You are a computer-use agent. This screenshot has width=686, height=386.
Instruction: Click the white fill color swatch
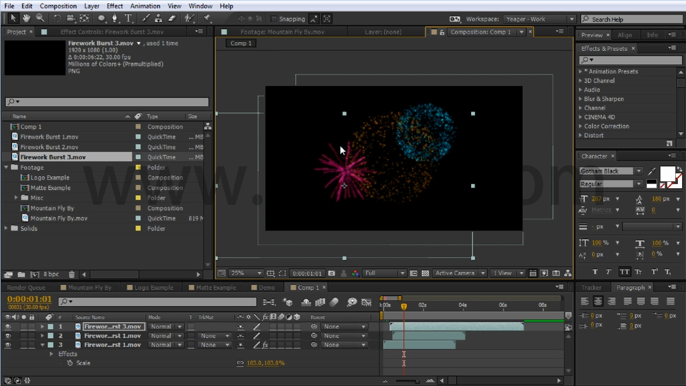(x=667, y=174)
